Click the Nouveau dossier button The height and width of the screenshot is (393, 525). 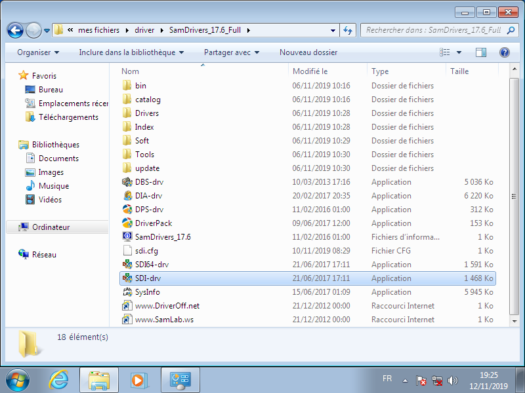308,52
